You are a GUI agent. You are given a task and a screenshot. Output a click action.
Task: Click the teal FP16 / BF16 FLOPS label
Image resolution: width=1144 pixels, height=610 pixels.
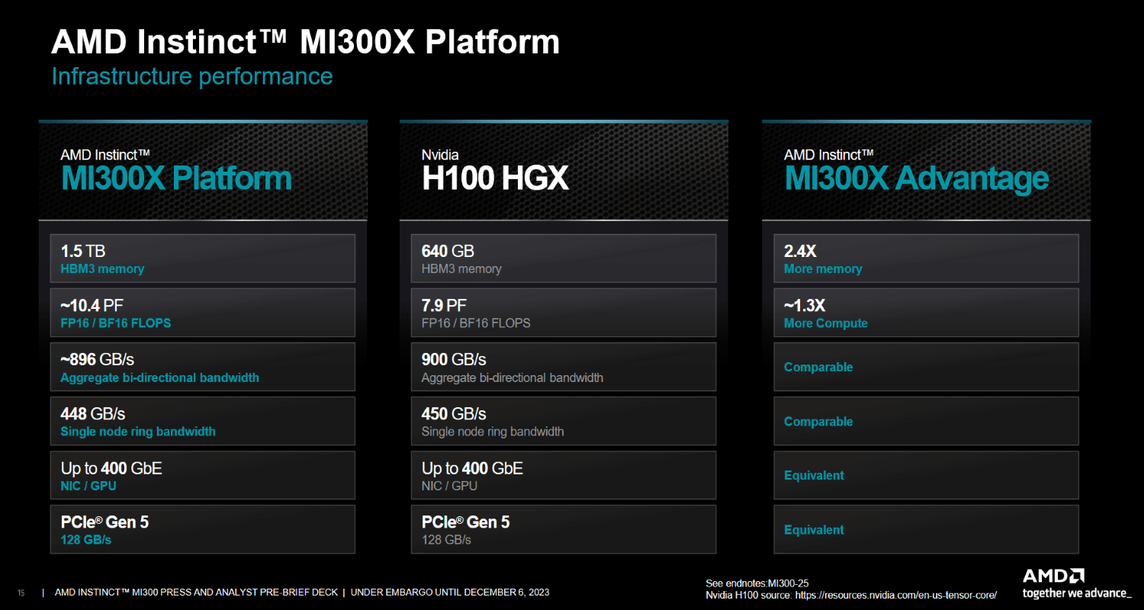(x=116, y=323)
